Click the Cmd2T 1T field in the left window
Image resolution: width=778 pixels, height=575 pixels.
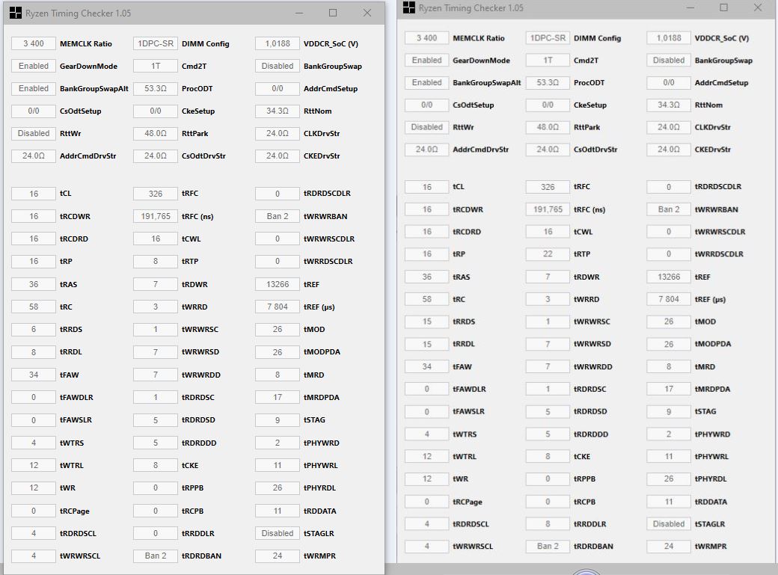click(156, 66)
